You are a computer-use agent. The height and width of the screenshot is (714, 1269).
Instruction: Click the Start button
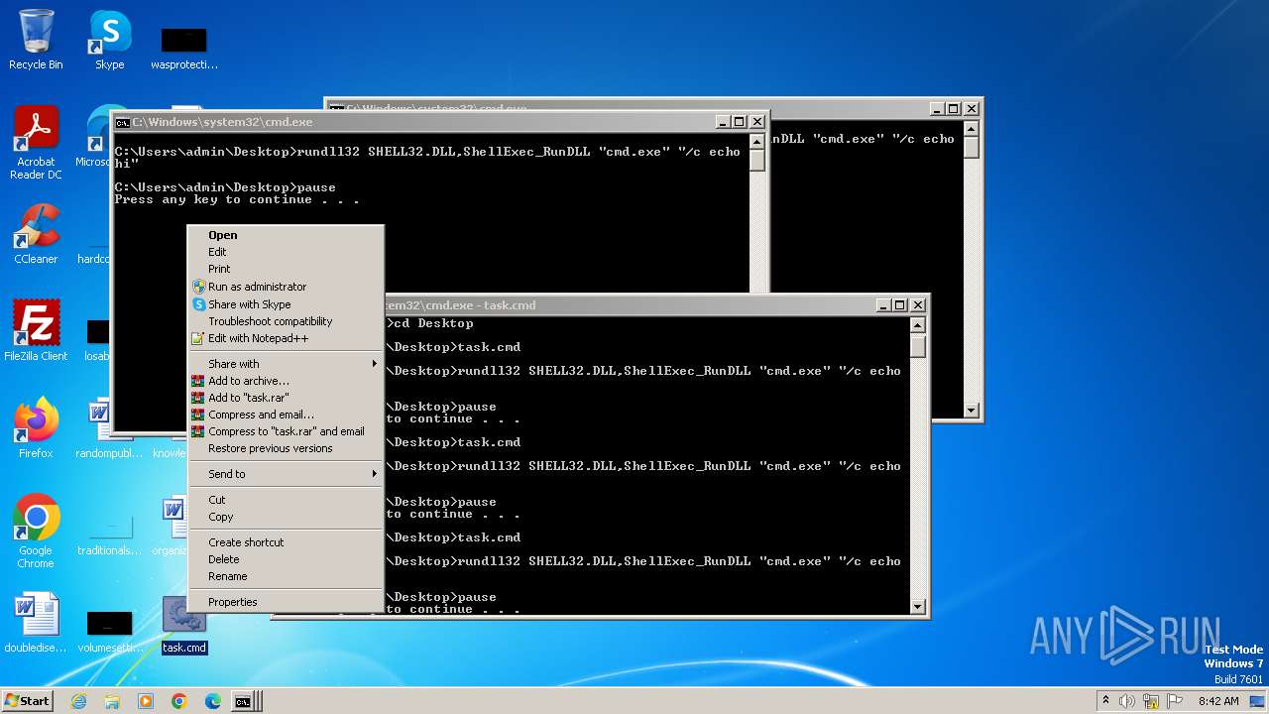[27, 700]
